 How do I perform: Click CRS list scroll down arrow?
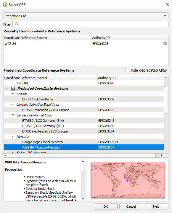pos(166,151)
